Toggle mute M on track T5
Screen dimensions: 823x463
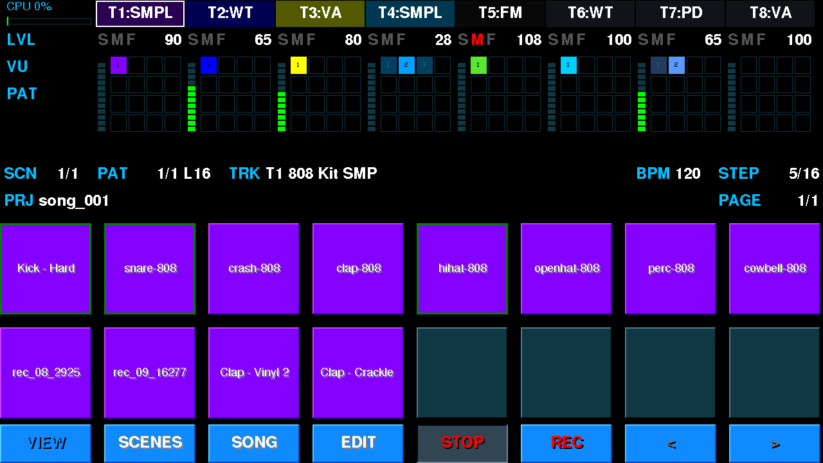pyautogui.click(x=476, y=40)
